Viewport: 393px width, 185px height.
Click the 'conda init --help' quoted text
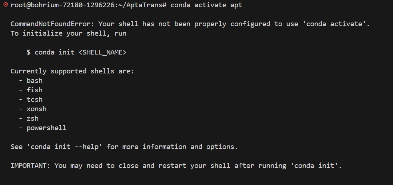[66, 146]
